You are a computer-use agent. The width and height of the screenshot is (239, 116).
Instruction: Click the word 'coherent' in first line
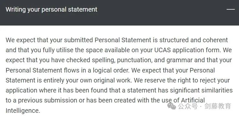tap(215, 40)
